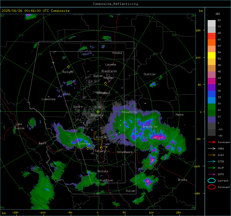
Task: Click the Didsbury label
Action: pos(97,115)
